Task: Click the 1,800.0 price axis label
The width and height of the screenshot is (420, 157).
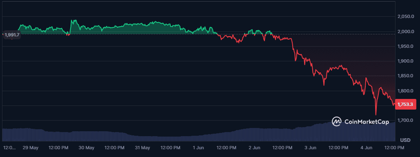Action: click(x=406, y=91)
